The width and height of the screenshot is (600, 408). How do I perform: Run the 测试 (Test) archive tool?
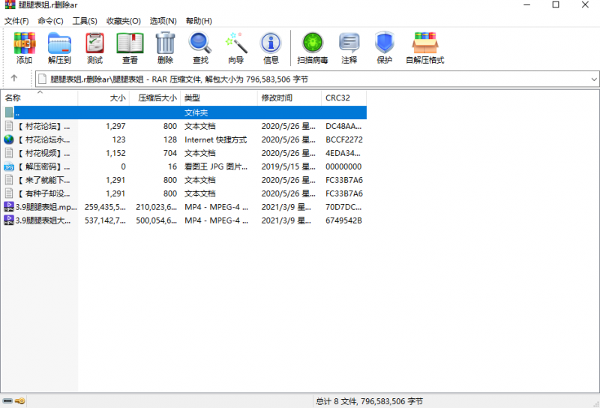[x=94, y=48]
